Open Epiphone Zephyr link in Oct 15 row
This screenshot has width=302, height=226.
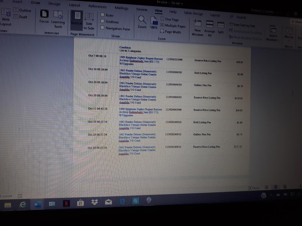pos(140,112)
